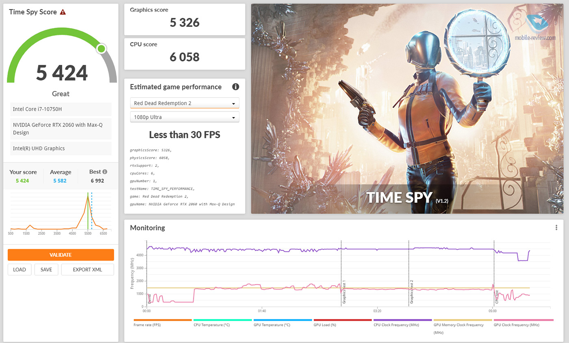
Task: Click the EXPORT XML button
Action: tap(87, 269)
